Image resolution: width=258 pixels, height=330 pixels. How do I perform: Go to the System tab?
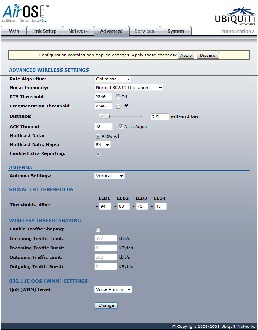point(176,31)
